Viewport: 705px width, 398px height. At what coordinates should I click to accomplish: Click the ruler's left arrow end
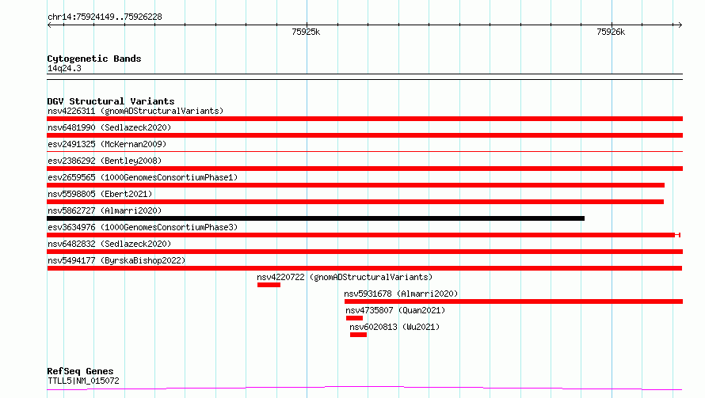point(49,25)
